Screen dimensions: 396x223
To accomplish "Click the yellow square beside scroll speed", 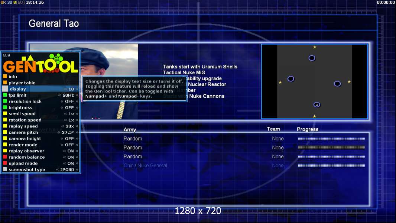I will pyautogui.click(x=5, y=113).
